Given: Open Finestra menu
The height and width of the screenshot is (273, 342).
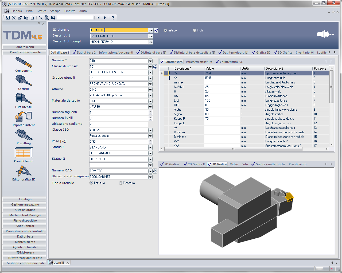Looking at the screenshot, I should tap(70, 11).
